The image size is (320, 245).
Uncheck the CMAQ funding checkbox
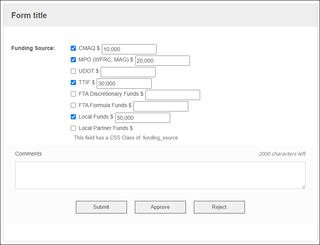pyautogui.click(x=73, y=48)
